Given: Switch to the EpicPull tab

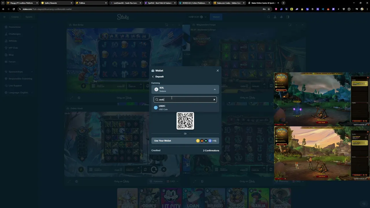Looking at the screenshot, I should [160, 3].
